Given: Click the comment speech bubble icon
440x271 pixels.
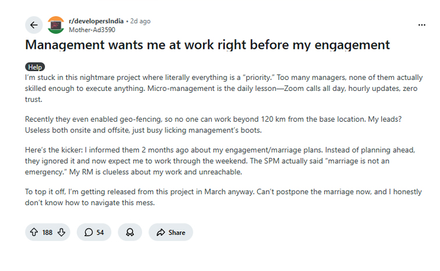Looking at the screenshot, I should (88, 232).
